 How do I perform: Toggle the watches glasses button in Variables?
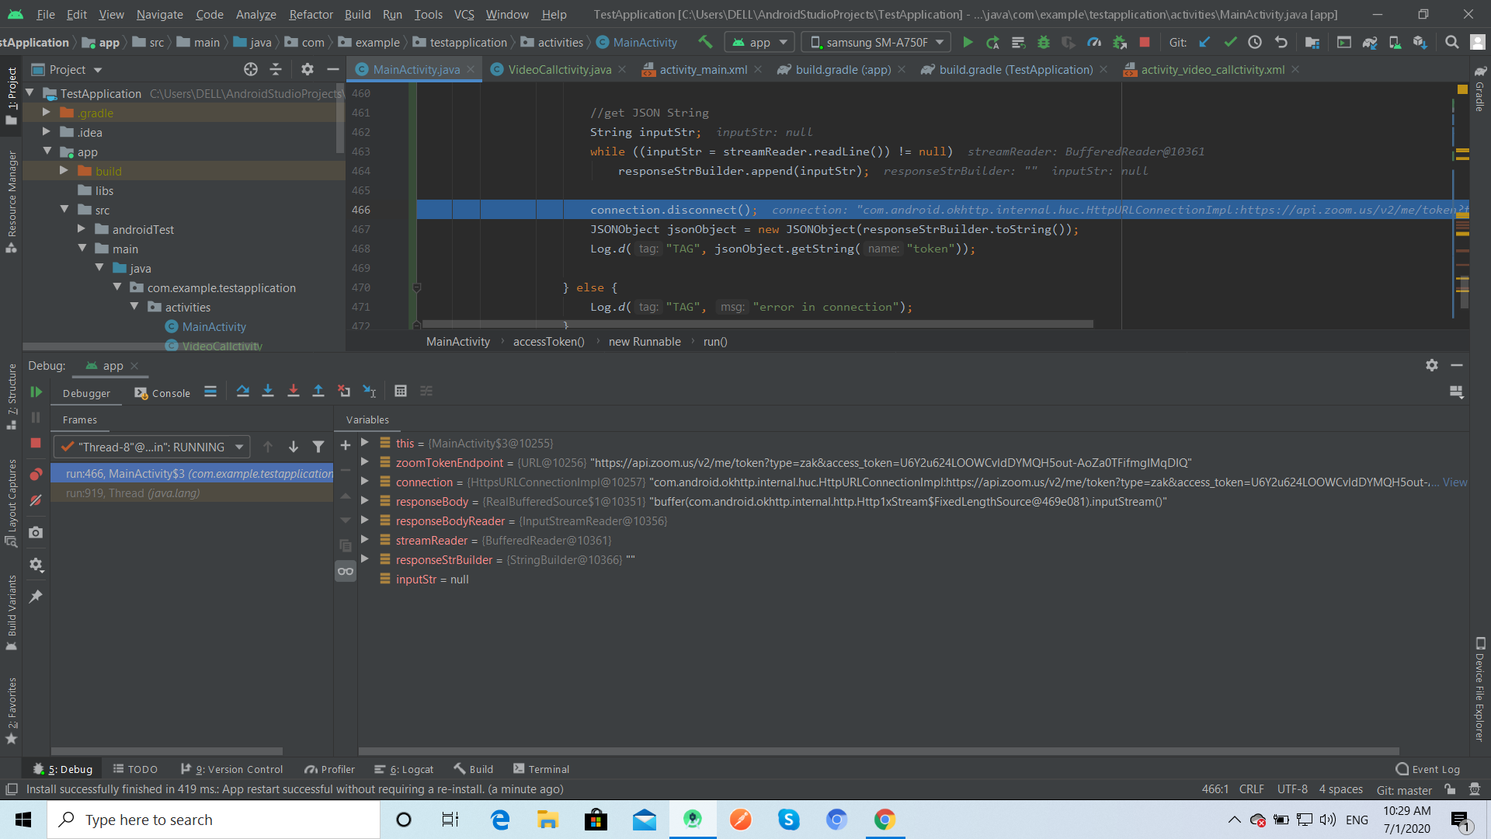tap(346, 572)
